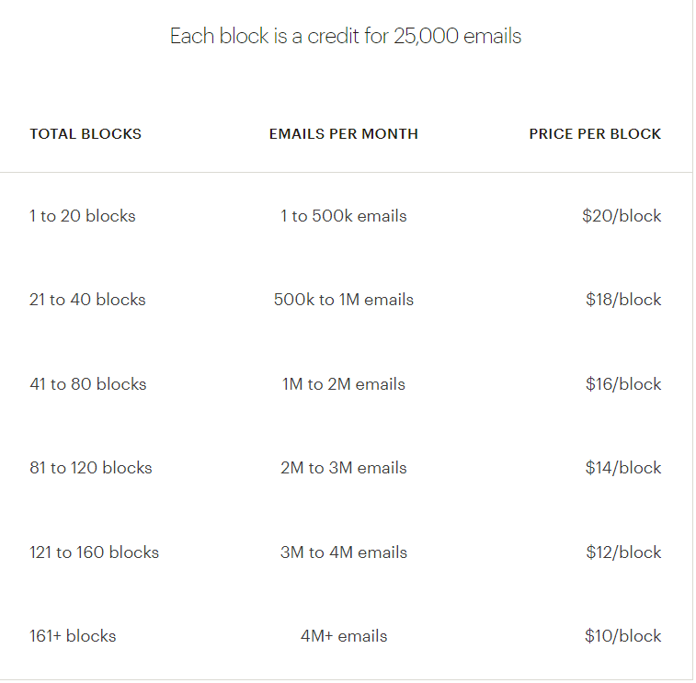Image resolution: width=696 pixels, height=683 pixels.
Task: Click the $12/block price
Action: coord(623,552)
